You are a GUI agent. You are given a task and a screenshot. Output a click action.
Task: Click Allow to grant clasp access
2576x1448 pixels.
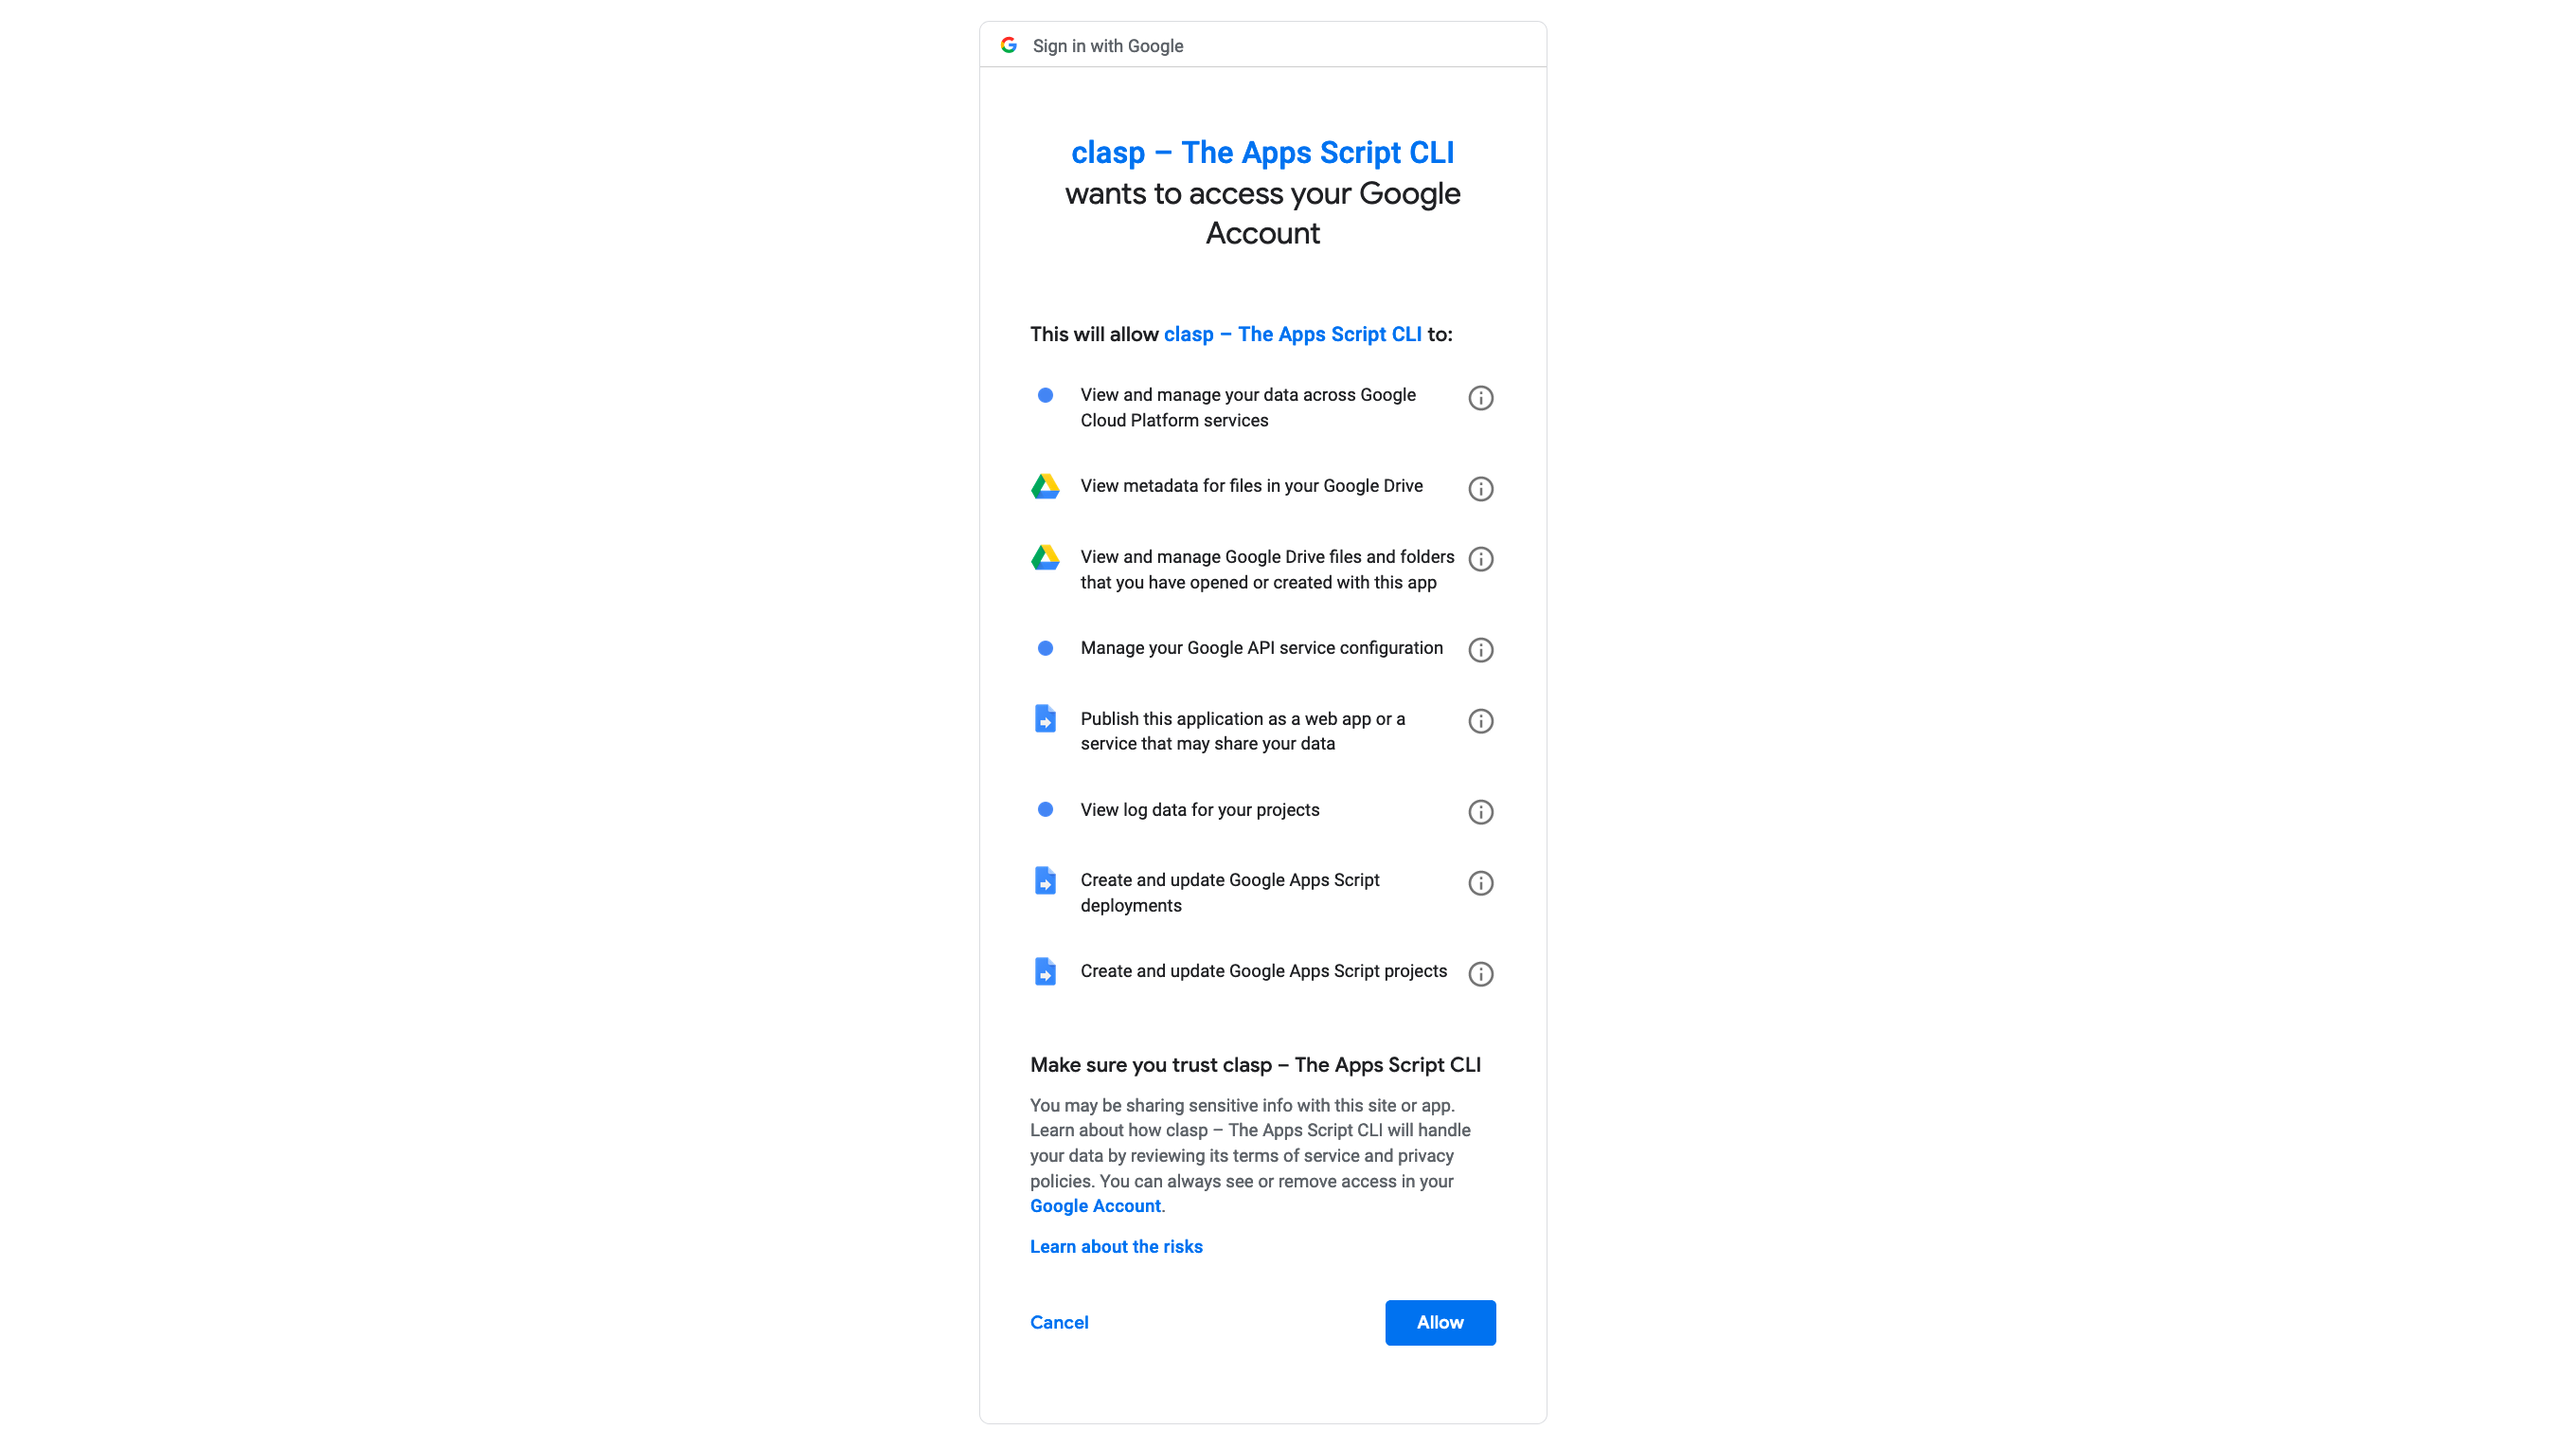(x=1440, y=1322)
